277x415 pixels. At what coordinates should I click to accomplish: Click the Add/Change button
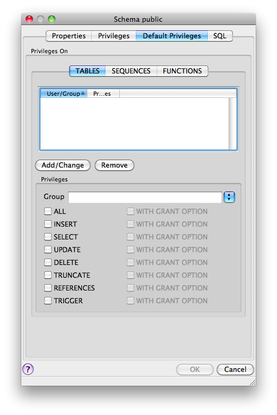63,165
